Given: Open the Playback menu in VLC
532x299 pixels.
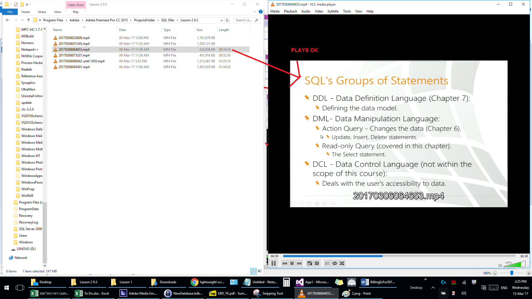Looking at the screenshot, I should pyautogui.click(x=290, y=11).
